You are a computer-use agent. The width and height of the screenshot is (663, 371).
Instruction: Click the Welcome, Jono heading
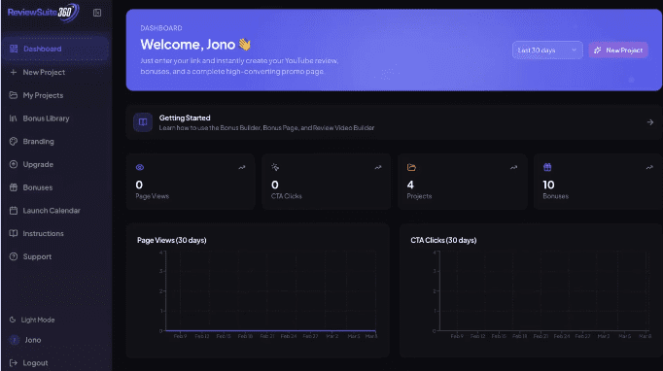pos(195,45)
